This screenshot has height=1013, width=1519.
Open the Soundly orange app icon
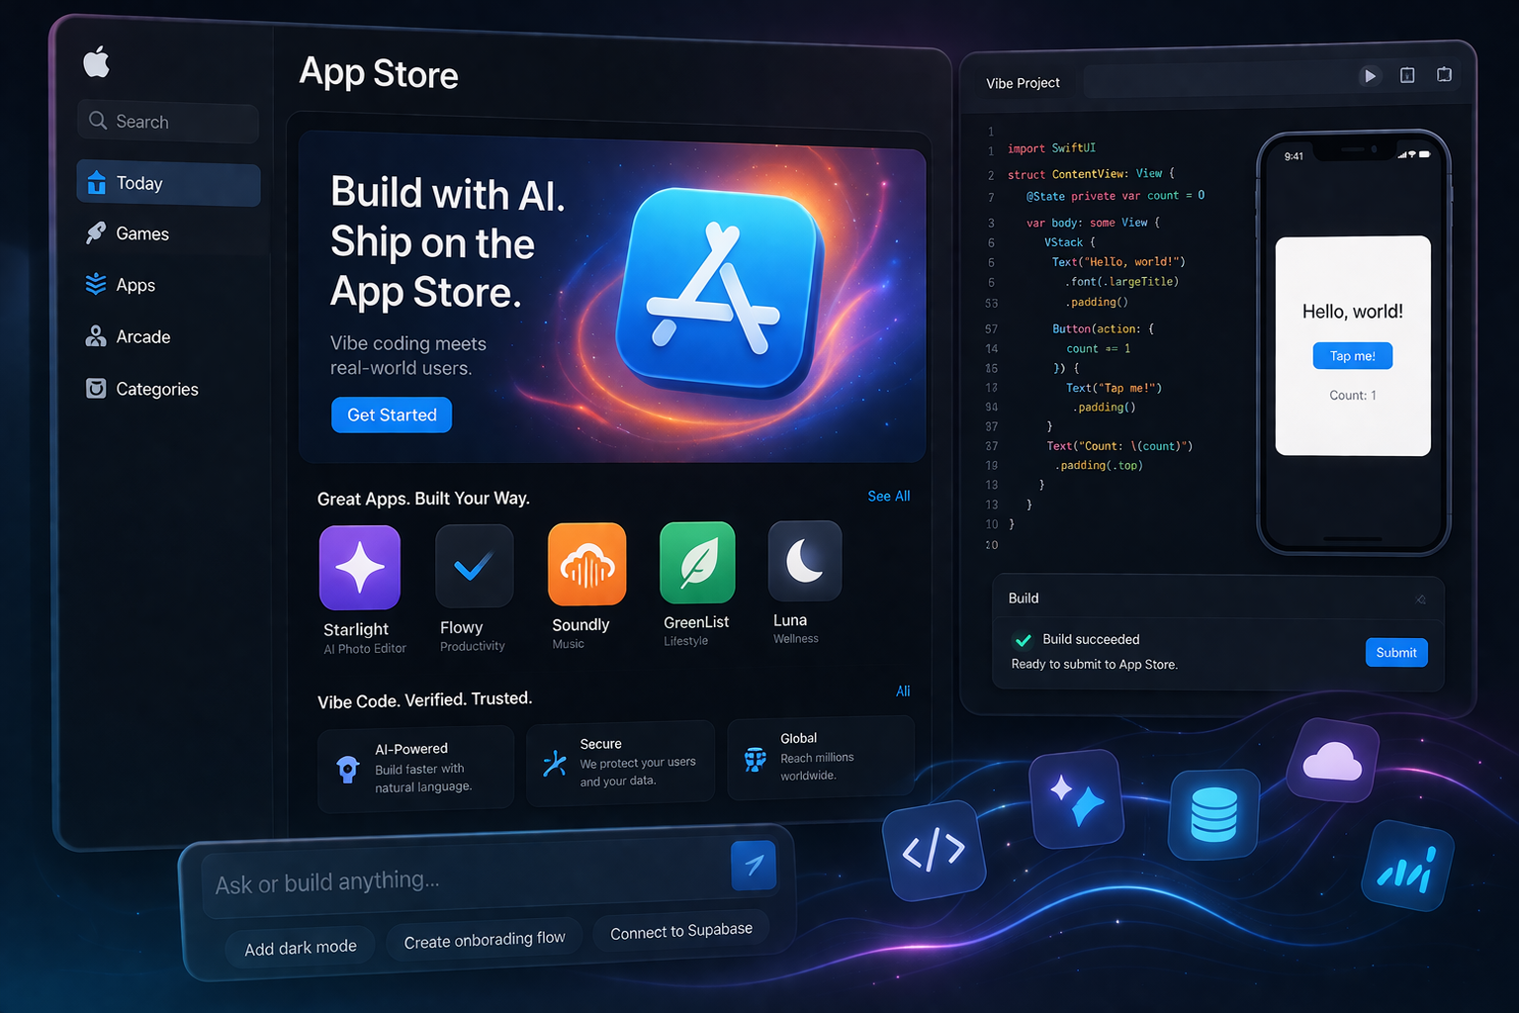(587, 564)
